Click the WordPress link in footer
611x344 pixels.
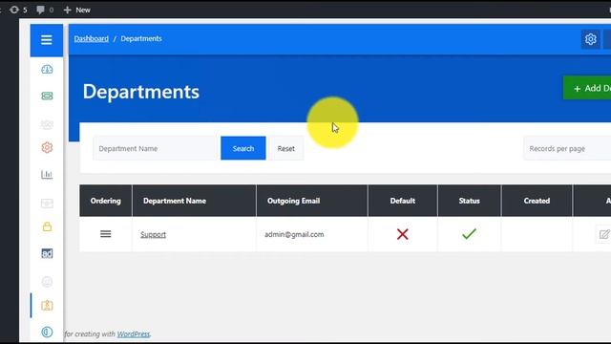click(134, 334)
